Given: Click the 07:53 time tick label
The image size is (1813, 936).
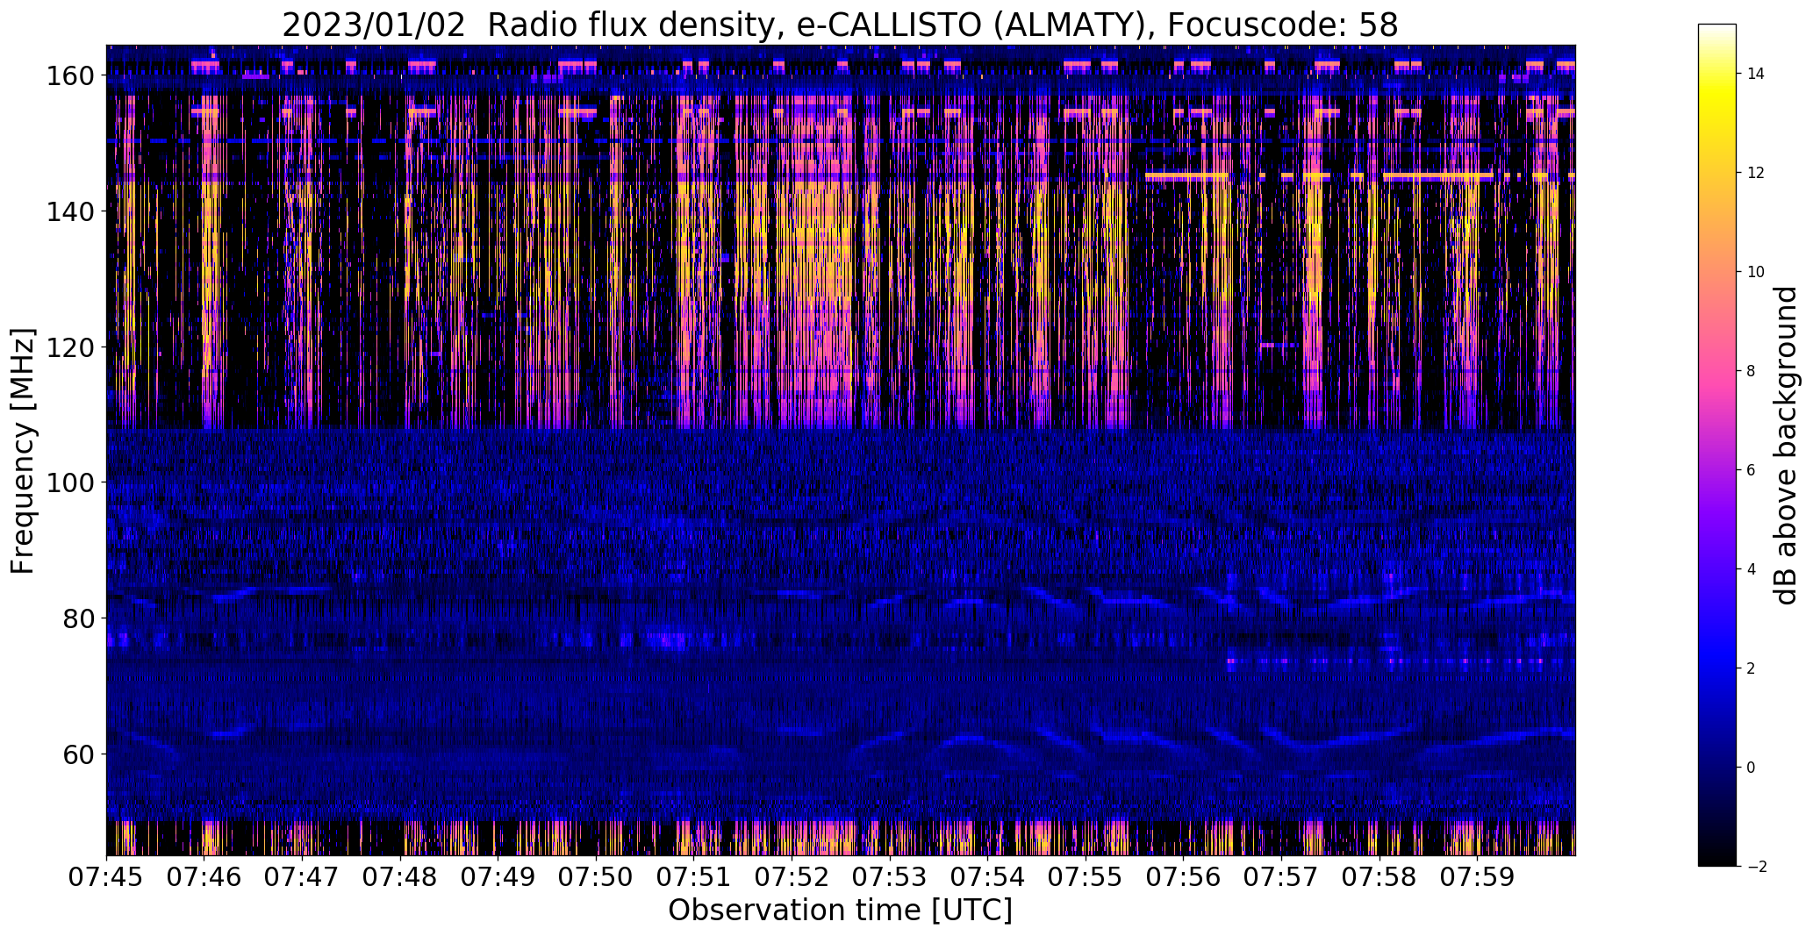Looking at the screenshot, I should (x=890, y=877).
